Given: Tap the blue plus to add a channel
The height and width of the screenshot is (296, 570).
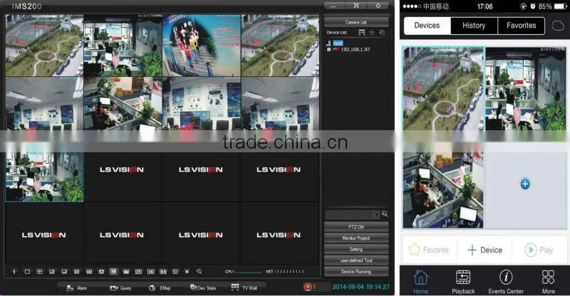Looking at the screenshot, I should (525, 184).
